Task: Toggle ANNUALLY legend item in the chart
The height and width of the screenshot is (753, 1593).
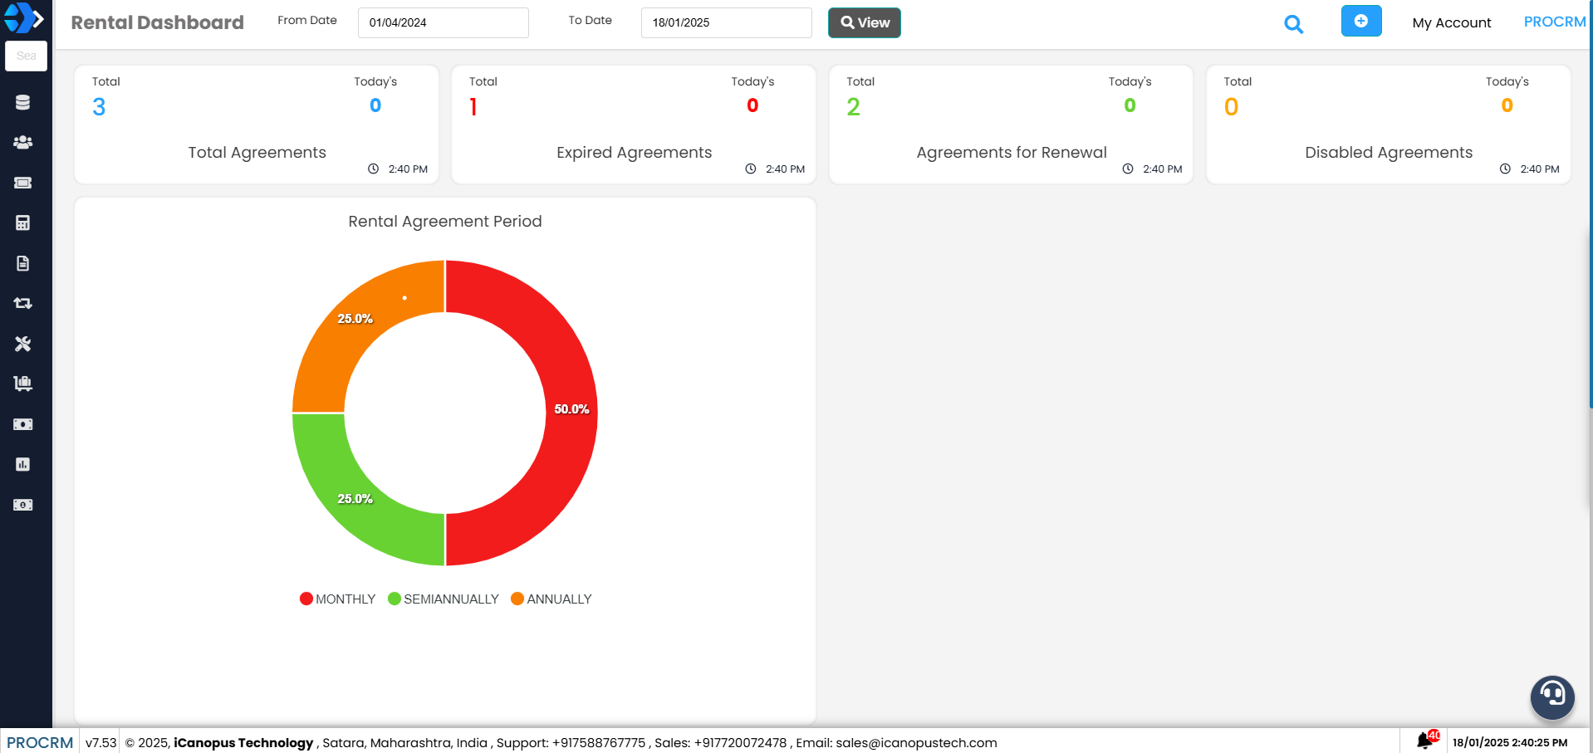Action: 551,599
